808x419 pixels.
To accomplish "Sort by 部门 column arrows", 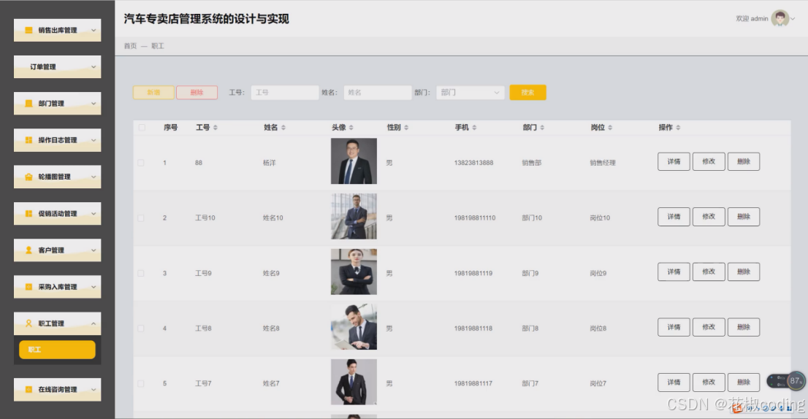I will click(542, 128).
